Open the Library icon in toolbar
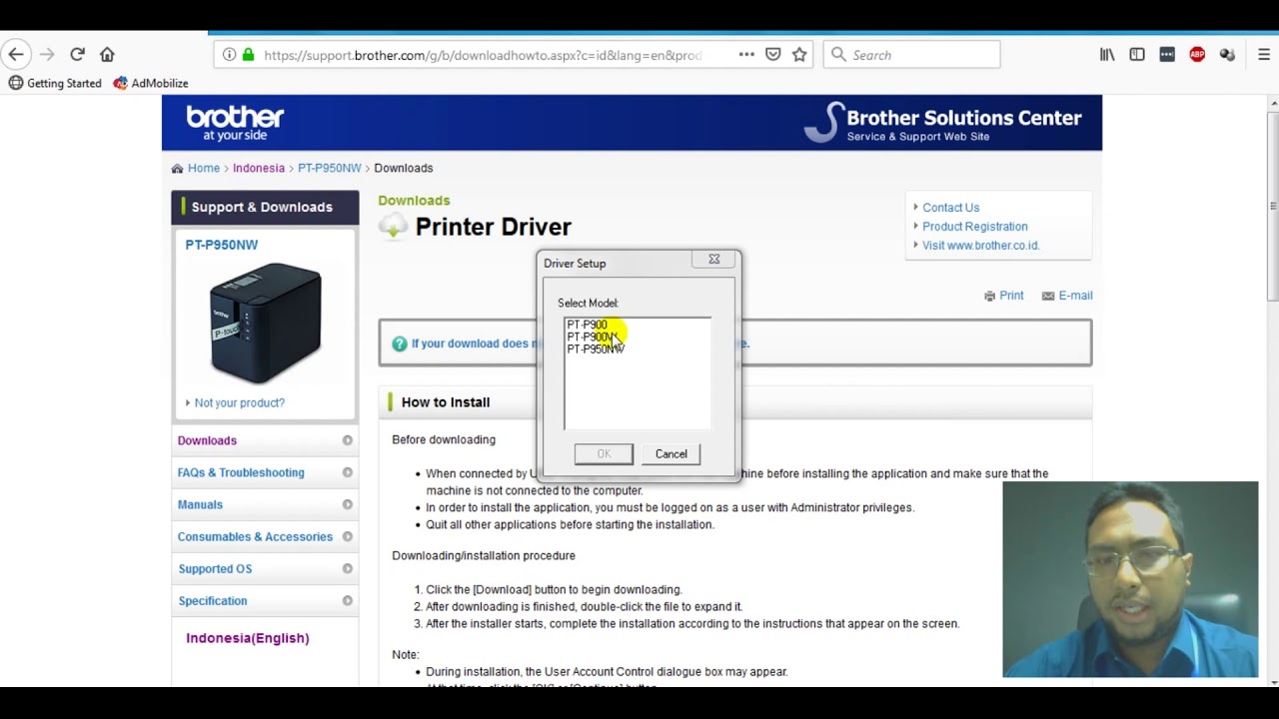The width and height of the screenshot is (1279, 719). (1107, 55)
